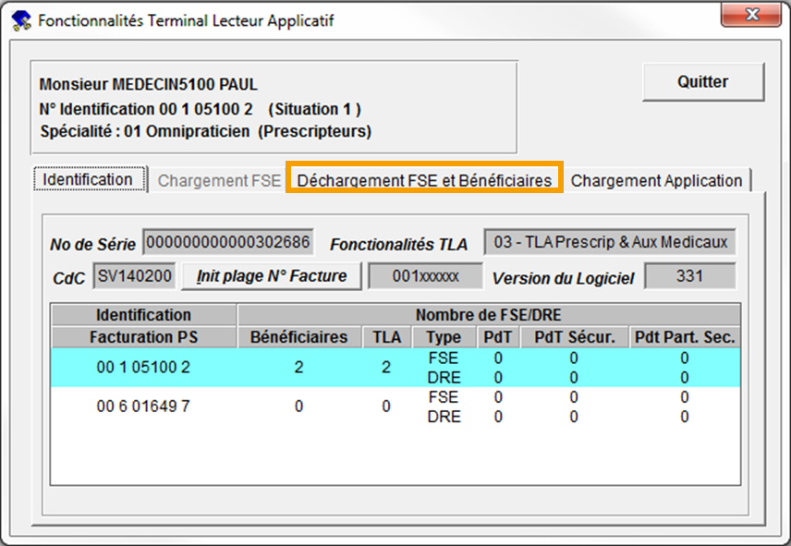This screenshot has width=791, height=546.
Task: Click the Pdt Part. Sec. column header
Action: pos(685,337)
